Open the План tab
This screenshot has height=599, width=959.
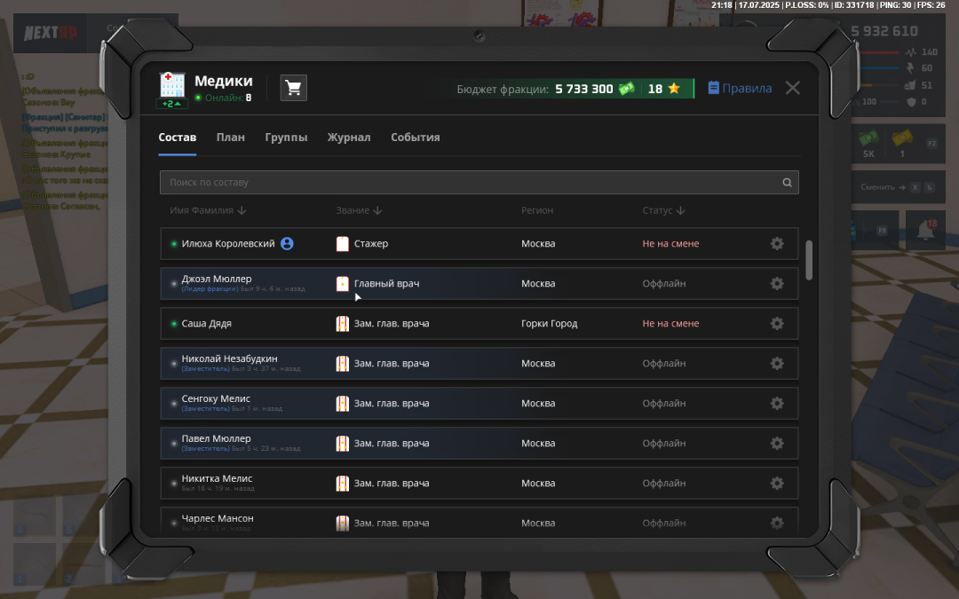click(231, 138)
